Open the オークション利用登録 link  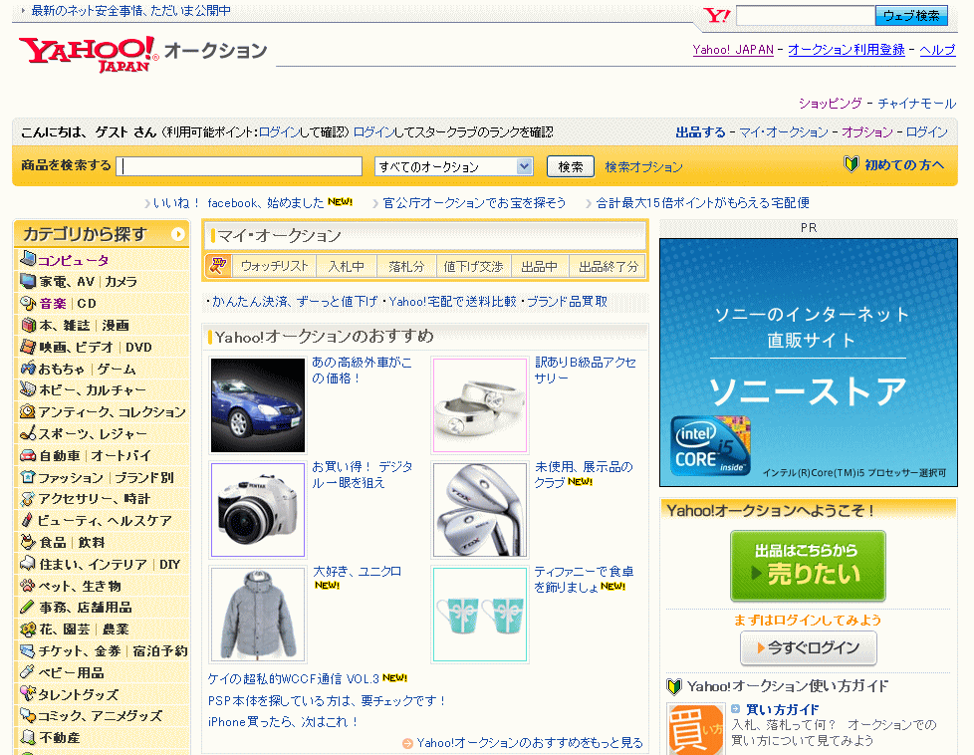847,50
